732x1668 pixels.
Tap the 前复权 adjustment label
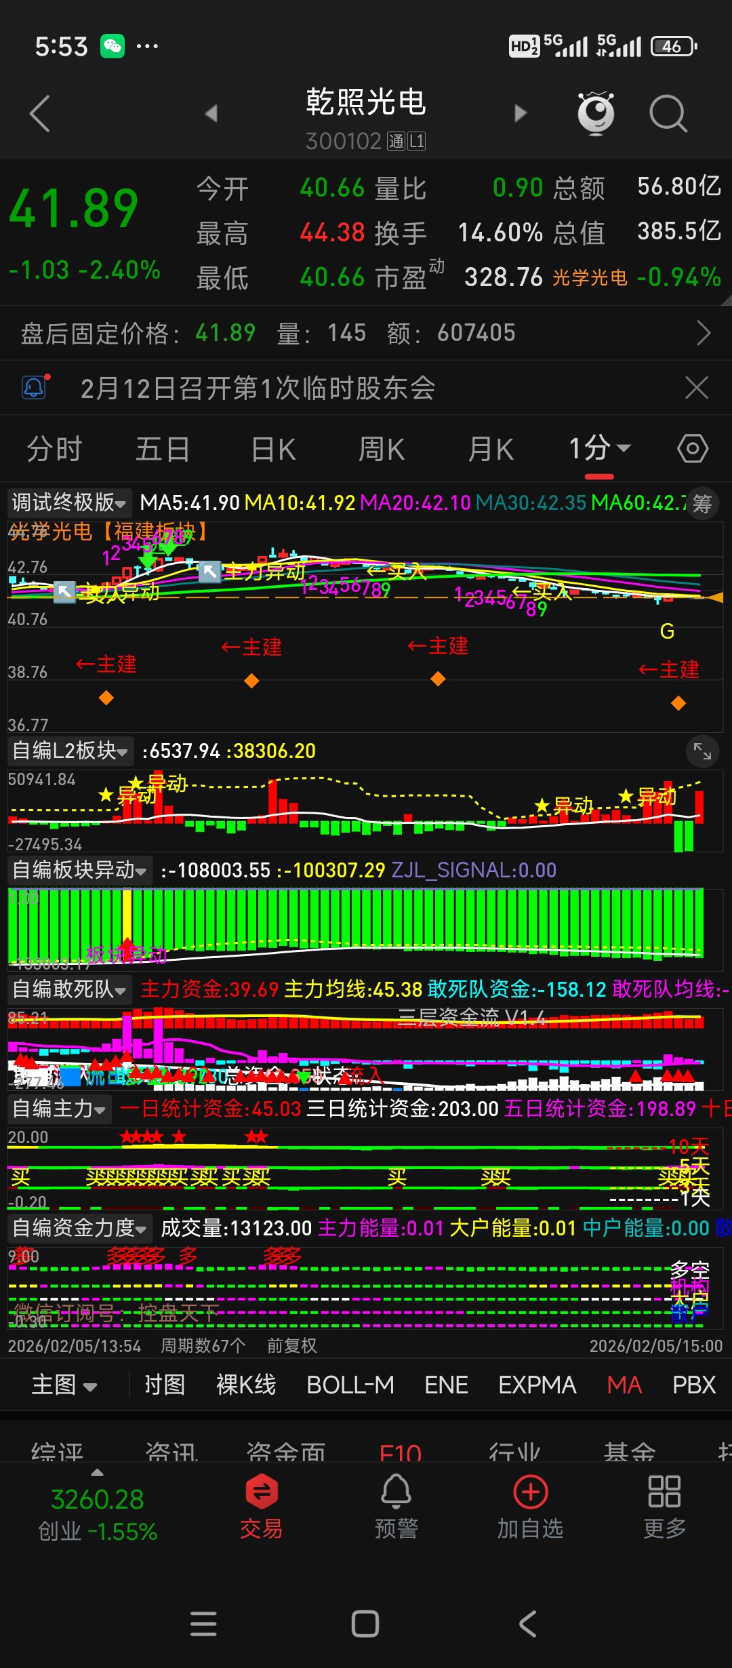point(292,1346)
